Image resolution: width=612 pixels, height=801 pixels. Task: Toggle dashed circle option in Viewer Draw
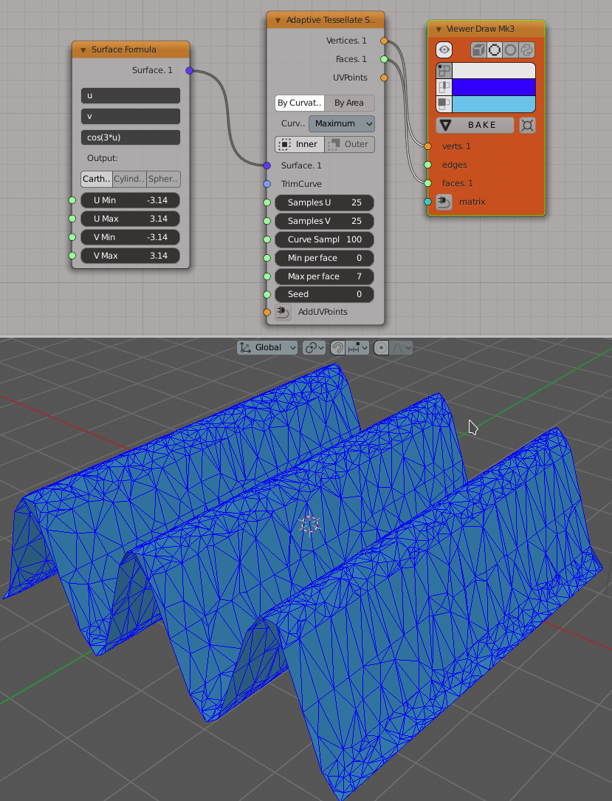click(494, 50)
